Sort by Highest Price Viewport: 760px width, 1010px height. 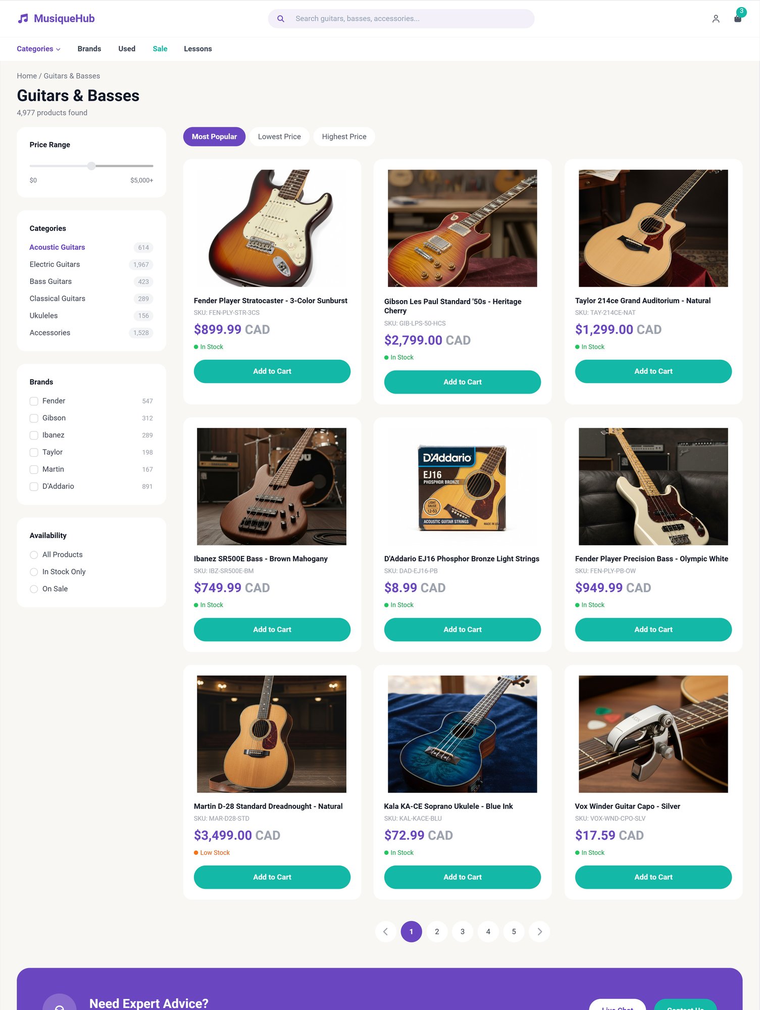[x=344, y=136]
